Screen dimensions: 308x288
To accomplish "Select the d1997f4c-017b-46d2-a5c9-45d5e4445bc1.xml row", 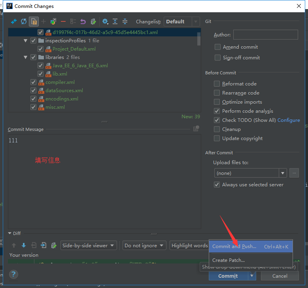I will point(105,32).
